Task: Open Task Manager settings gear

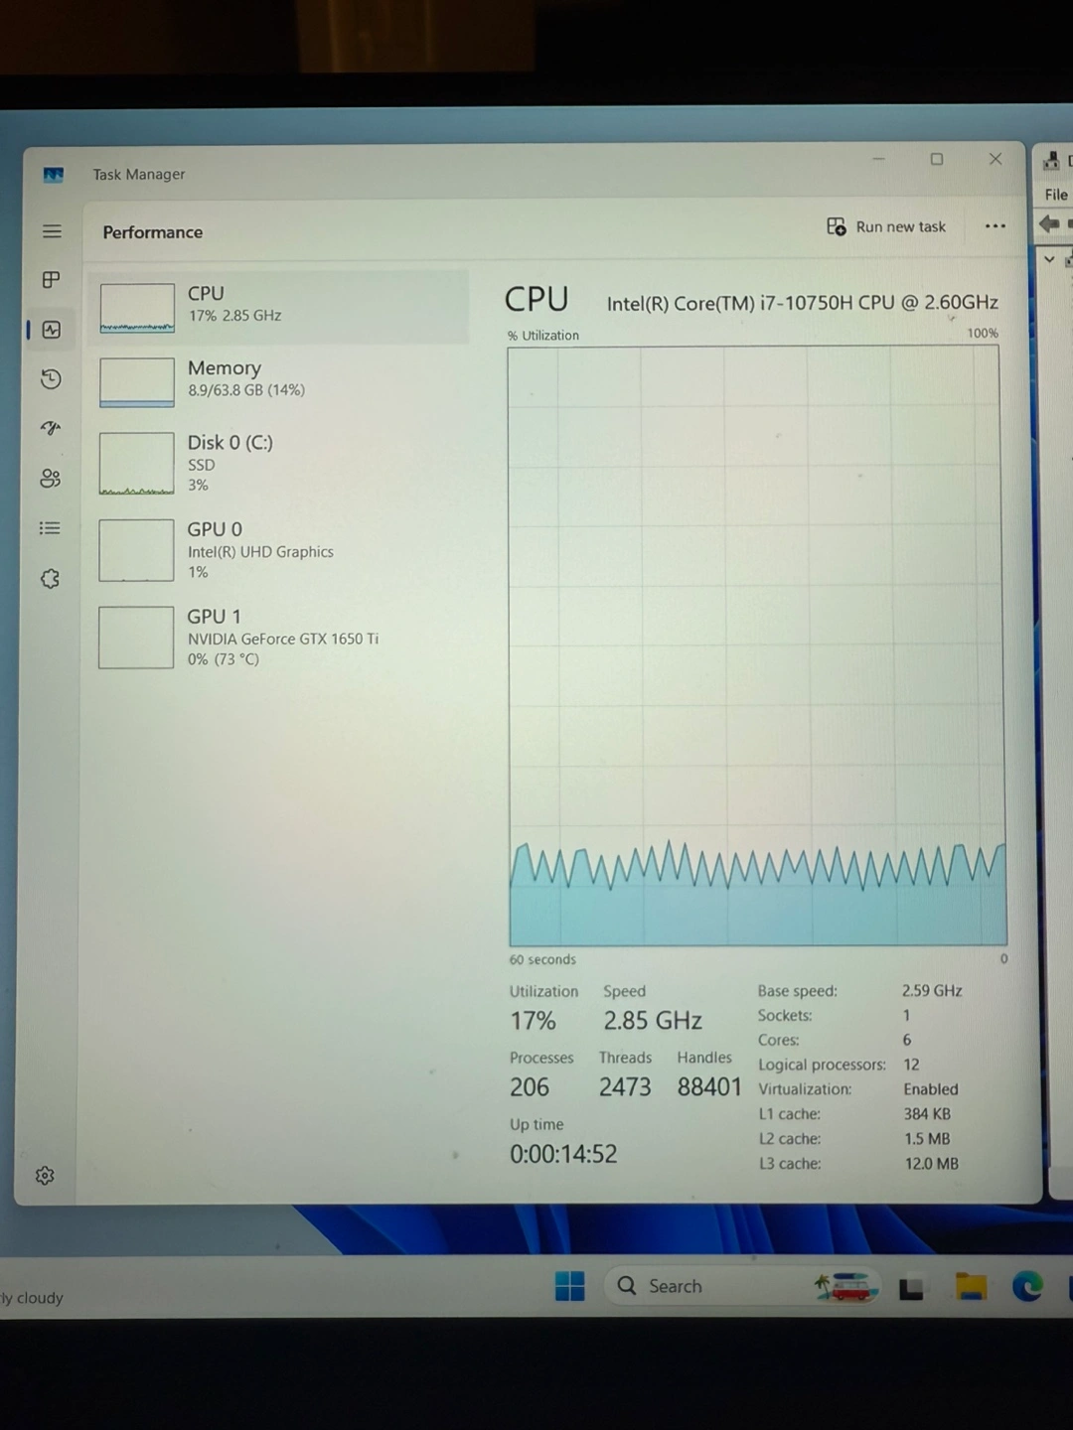Action: (45, 1176)
